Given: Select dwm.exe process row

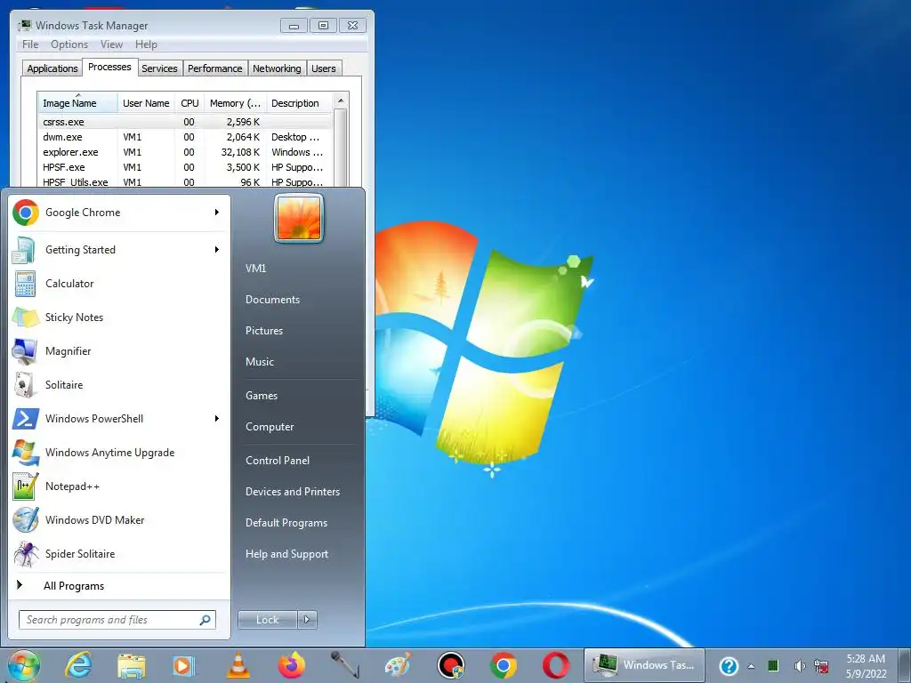Looking at the screenshot, I should coord(185,137).
